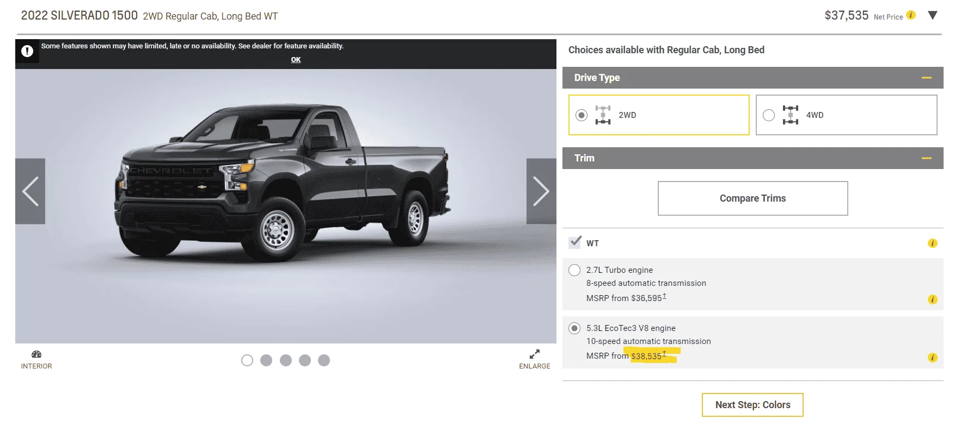This screenshot has height=425, width=967.
Task: Enlarge the vehicle image
Action: [x=535, y=360]
